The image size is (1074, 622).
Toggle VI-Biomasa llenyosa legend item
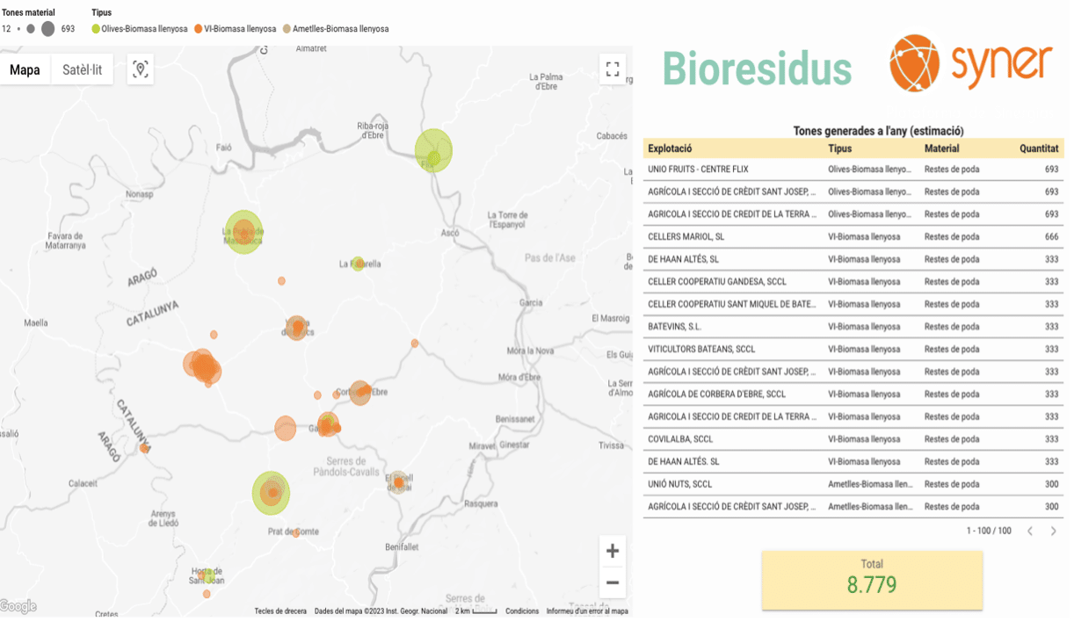pyautogui.click(x=235, y=29)
